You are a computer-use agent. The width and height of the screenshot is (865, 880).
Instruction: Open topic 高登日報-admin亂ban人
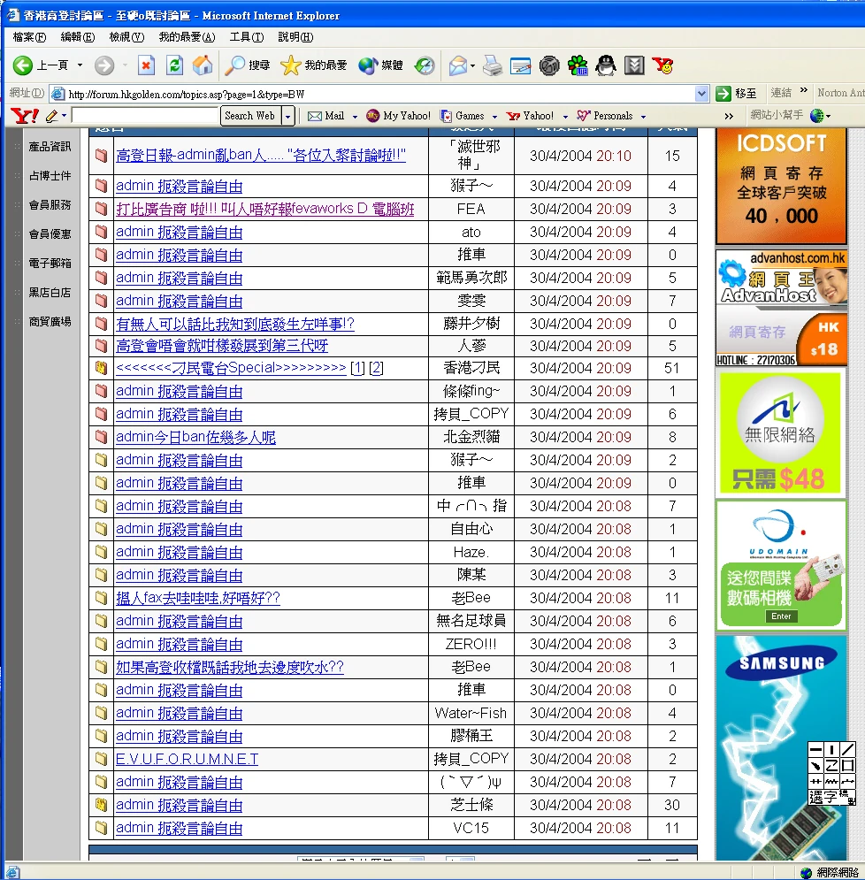[260, 156]
